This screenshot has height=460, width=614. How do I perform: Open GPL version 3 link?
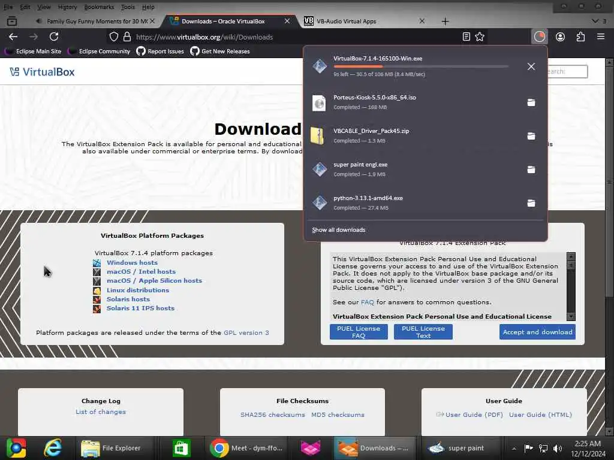coord(246,332)
